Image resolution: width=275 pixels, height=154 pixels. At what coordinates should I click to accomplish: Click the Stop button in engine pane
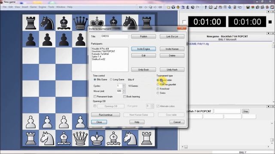tap(245, 111)
